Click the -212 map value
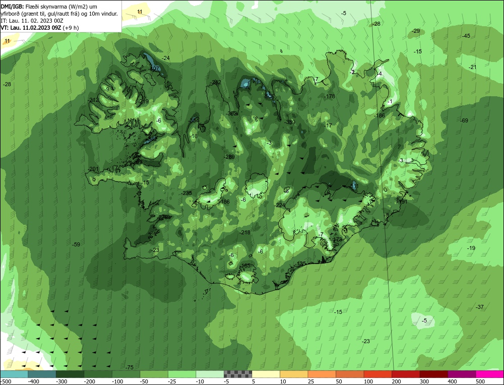 (x=93, y=100)
